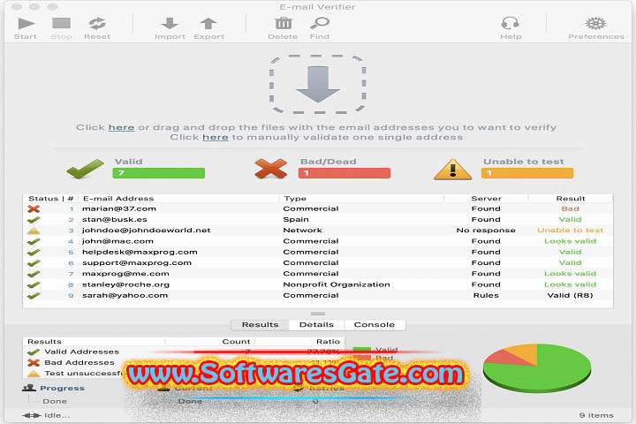Click the 'Network' type cell

point(302,230)
